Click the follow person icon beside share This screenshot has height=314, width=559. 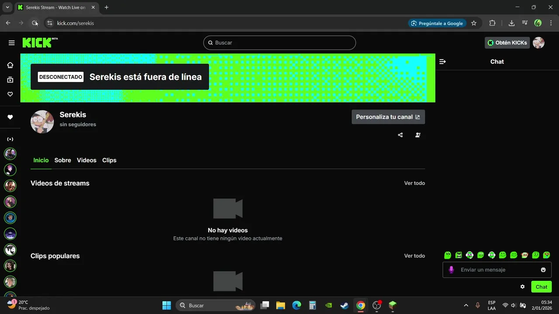tap(418, 135)
